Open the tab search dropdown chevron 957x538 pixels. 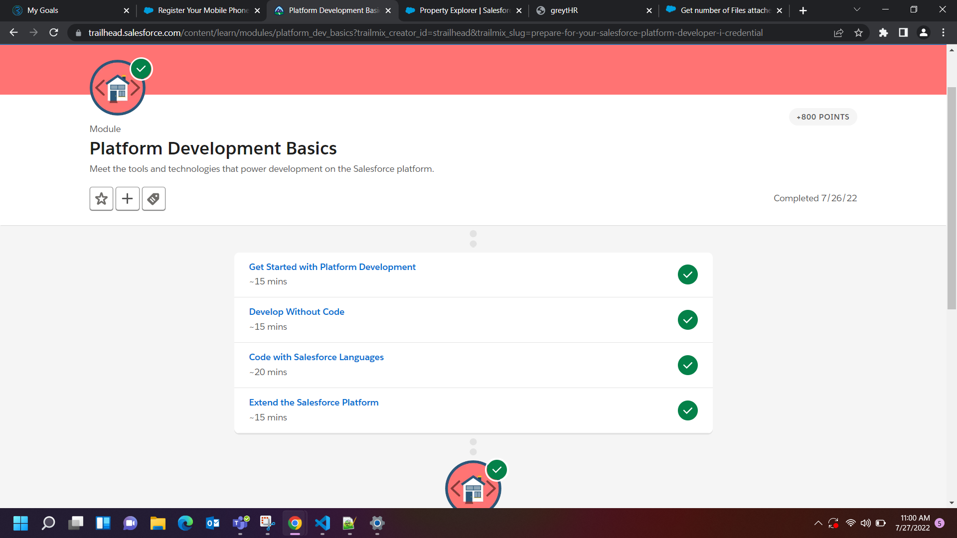[857, 10]
